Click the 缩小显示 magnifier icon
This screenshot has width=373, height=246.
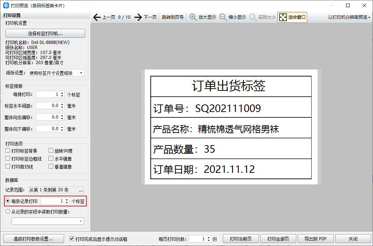[x=223, y=17]
